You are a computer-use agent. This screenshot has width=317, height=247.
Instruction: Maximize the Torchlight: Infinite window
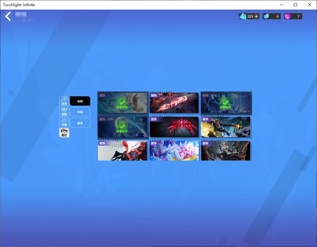pos(295,5)
